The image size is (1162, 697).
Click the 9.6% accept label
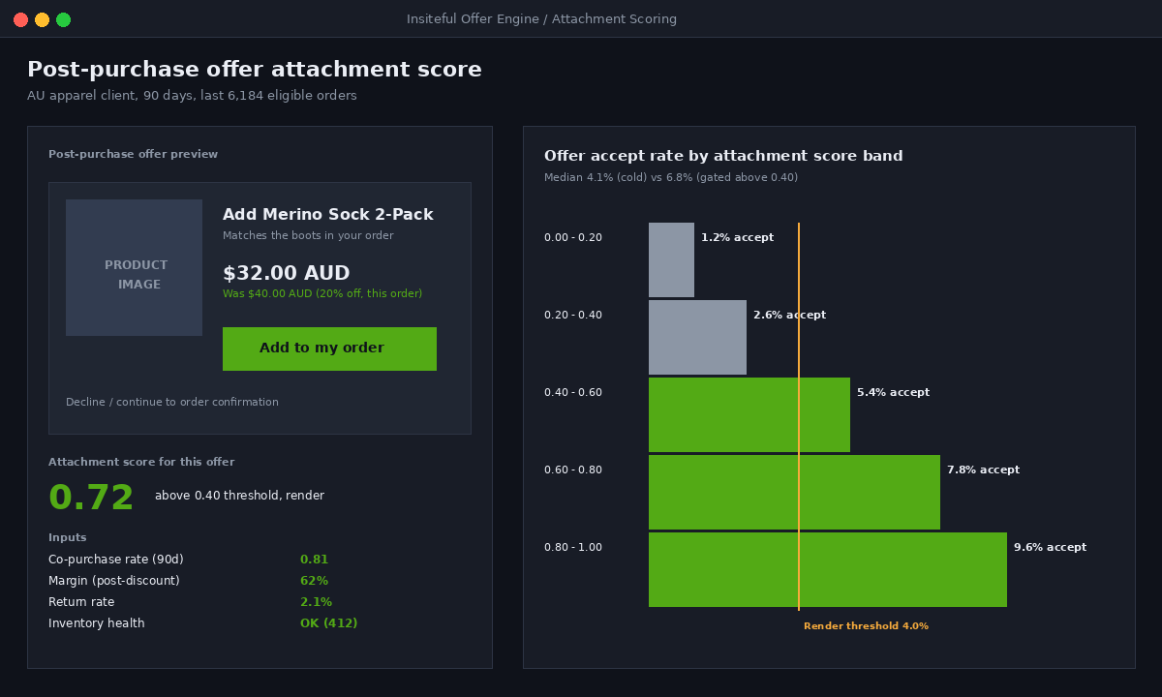tap(1050, 547)
